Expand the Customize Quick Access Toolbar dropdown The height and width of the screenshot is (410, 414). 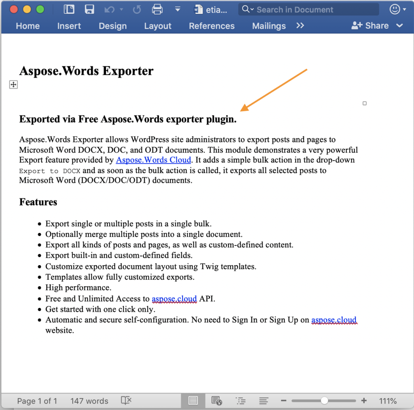pos(178,10)
